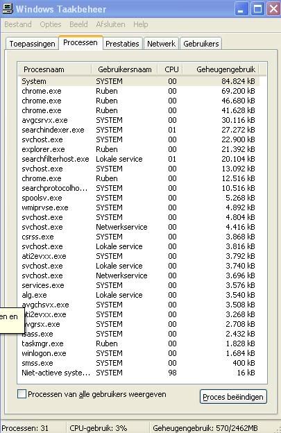Select the explorer.exe process row
The height and width of the screenshot is (433, 281).
click(x=139, y=149)
